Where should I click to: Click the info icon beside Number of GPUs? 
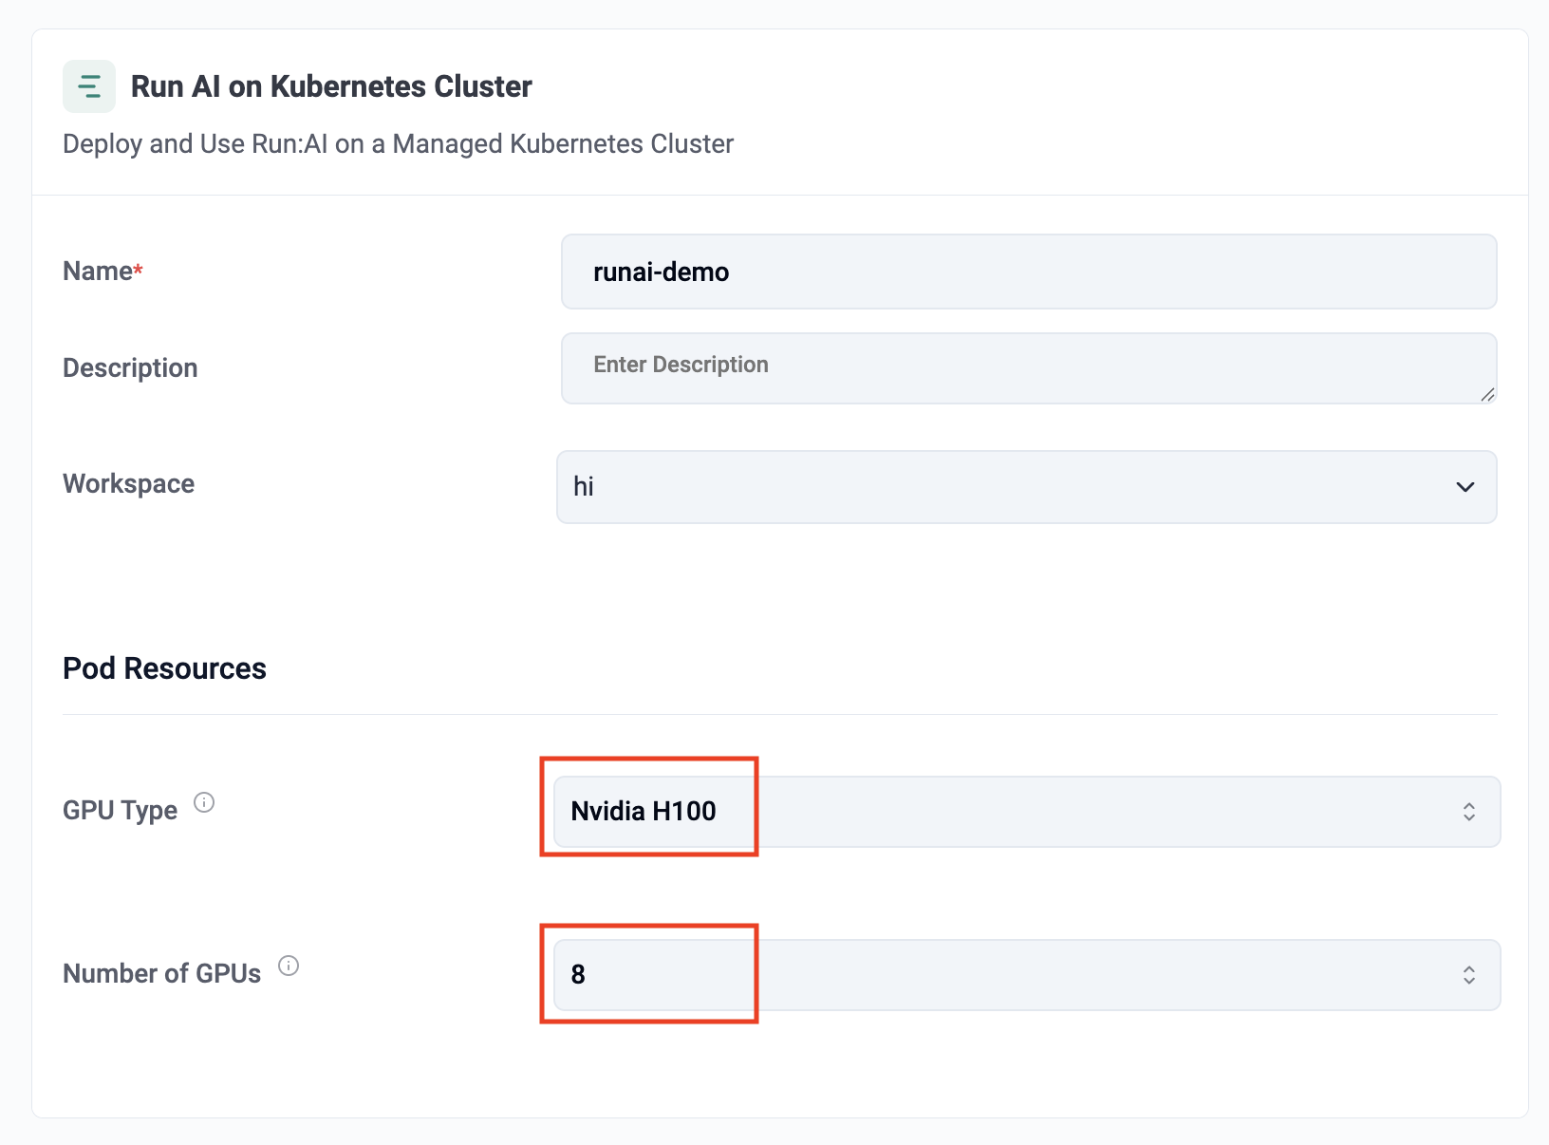pyautogui.click(x=289, y=967)
